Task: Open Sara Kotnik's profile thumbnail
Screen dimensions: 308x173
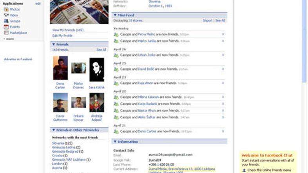Action: [97, 70]
